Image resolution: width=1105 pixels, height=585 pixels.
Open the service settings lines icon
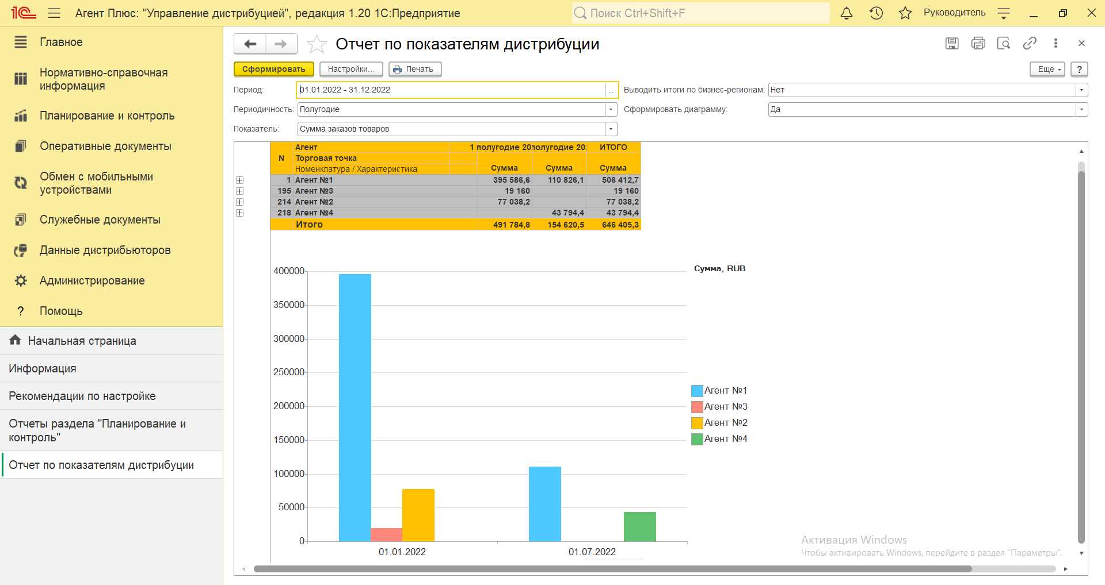tap(1004, 13)
